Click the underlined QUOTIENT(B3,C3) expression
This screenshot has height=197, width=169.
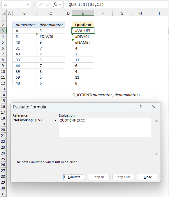pyautogui.click(x=73, y=120)
